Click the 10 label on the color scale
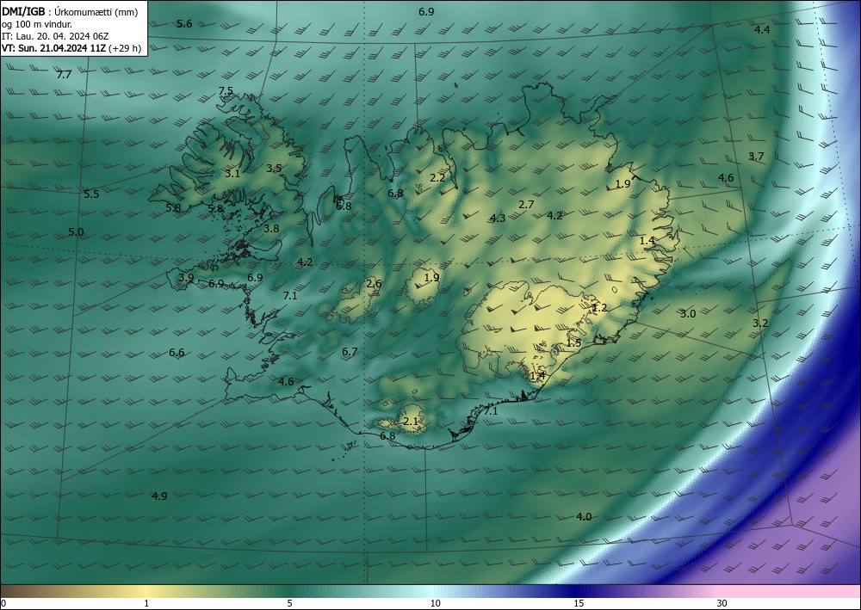Image resolution: width=861 pixels, height=610 pixels. (x=436, y=603)
